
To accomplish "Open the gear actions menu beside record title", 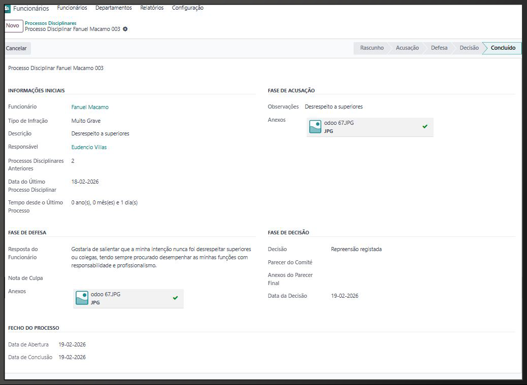I will [x=125, y=29].
